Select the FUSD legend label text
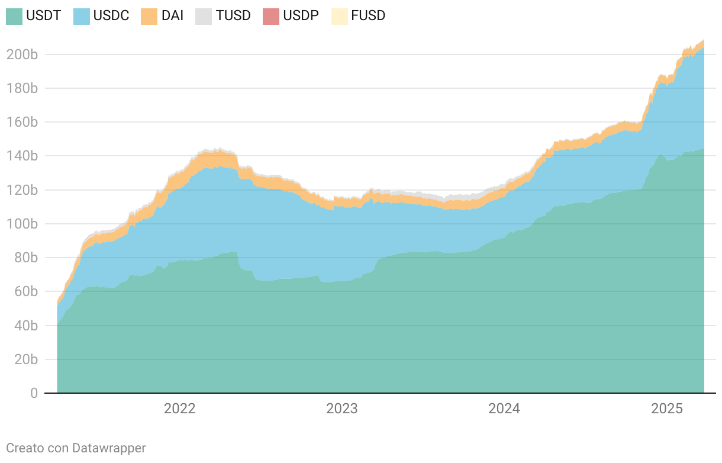Image resolution: width=722 pixels, height=463 pixels. pyautogui.click(x=368, y=16)
